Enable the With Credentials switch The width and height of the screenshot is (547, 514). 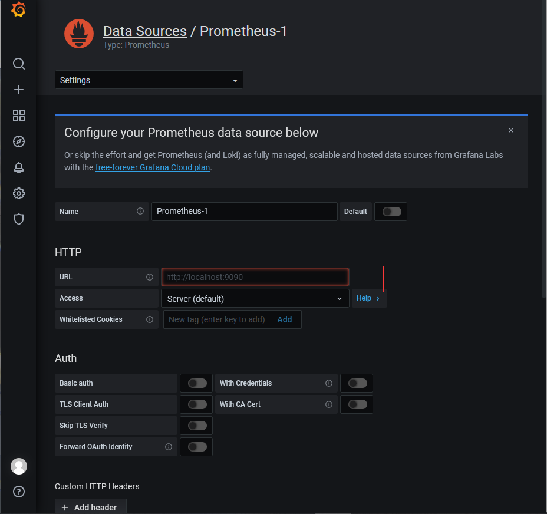[358, 383]
